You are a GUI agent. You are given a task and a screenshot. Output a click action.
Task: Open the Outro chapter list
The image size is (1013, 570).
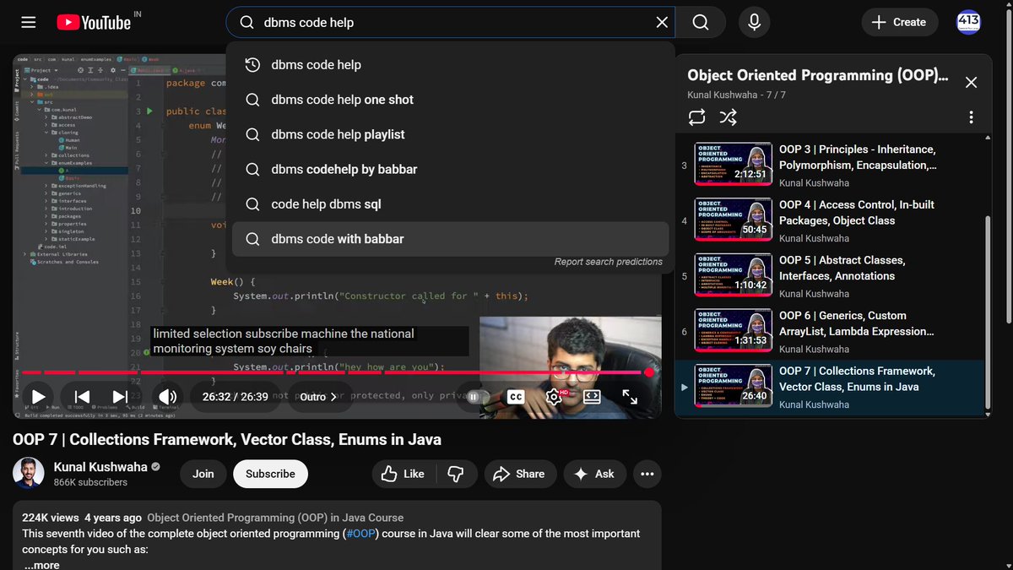tap(318, 397)
